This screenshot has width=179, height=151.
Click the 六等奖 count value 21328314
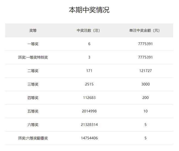point(89,125)
